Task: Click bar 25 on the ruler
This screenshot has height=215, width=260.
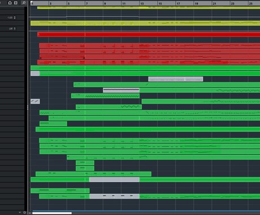Action: point(250,3)
